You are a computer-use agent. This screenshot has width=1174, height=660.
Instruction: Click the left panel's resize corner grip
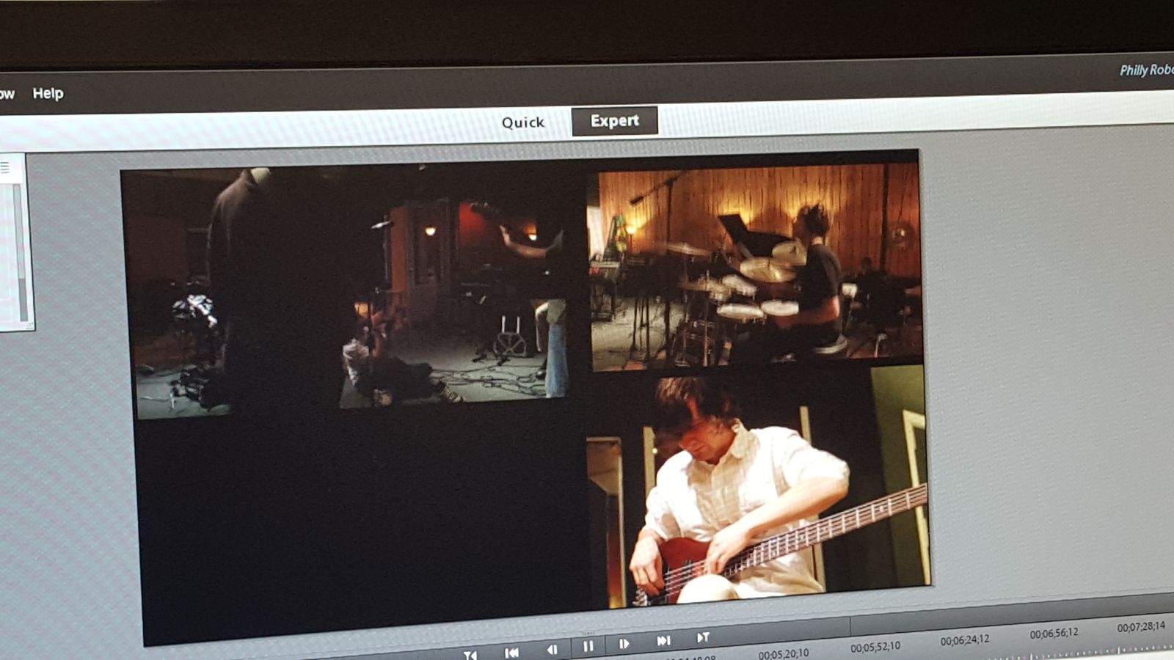29,326
